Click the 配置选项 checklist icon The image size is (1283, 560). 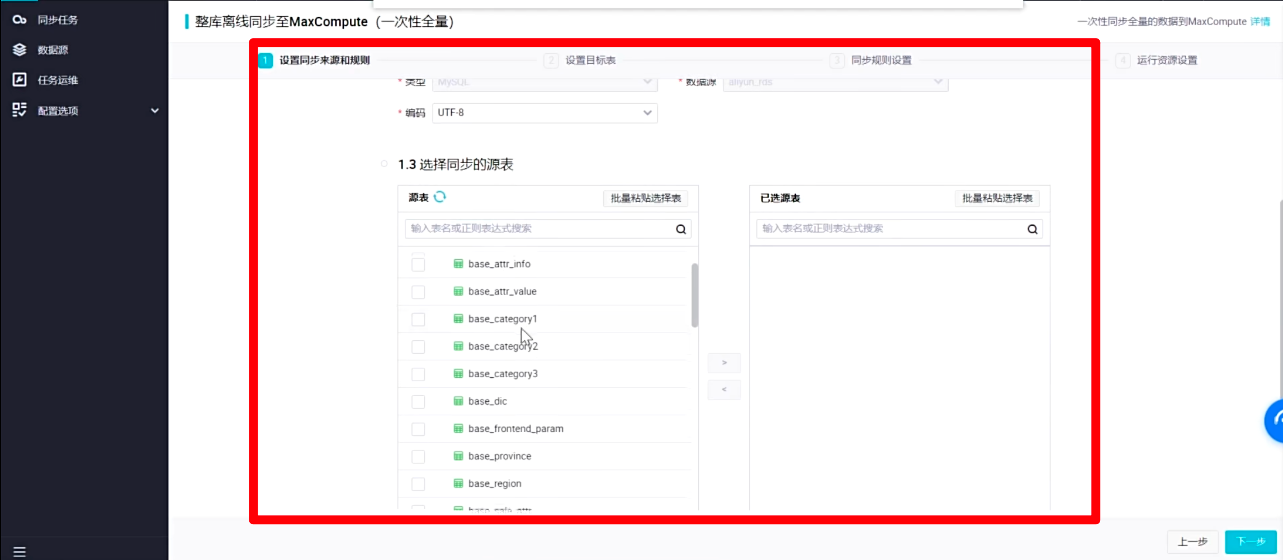tap(20, 110)
